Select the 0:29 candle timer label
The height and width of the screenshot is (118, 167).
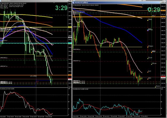click(154, 10)
